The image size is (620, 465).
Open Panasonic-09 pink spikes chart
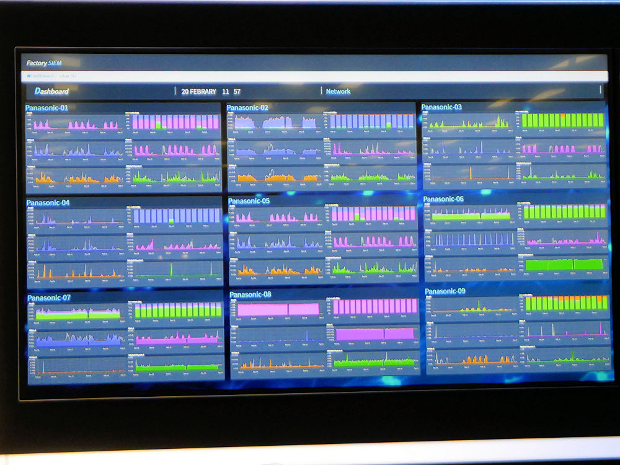[565, 331]
